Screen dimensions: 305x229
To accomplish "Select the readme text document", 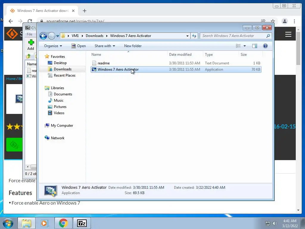I will coord(176,63).
